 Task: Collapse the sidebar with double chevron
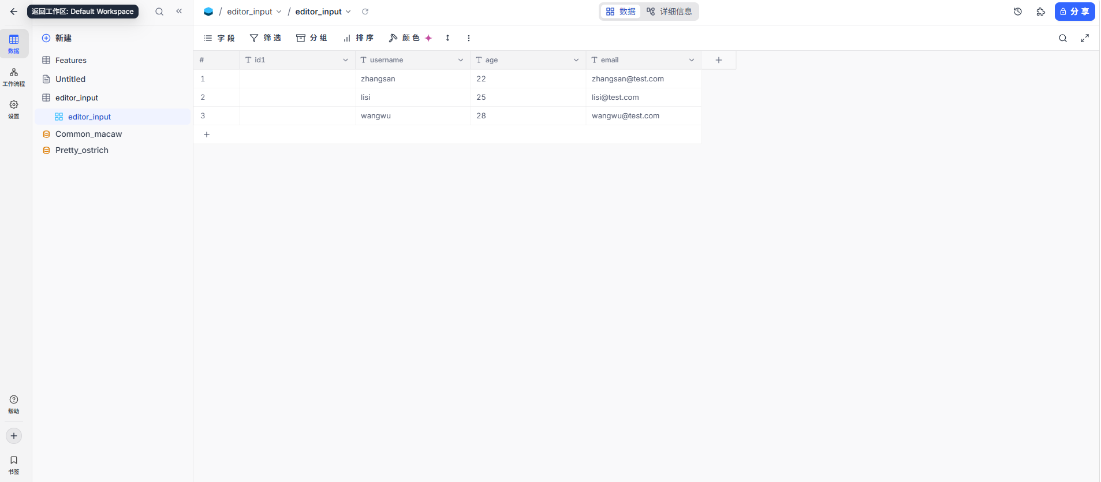click(179, 11)
